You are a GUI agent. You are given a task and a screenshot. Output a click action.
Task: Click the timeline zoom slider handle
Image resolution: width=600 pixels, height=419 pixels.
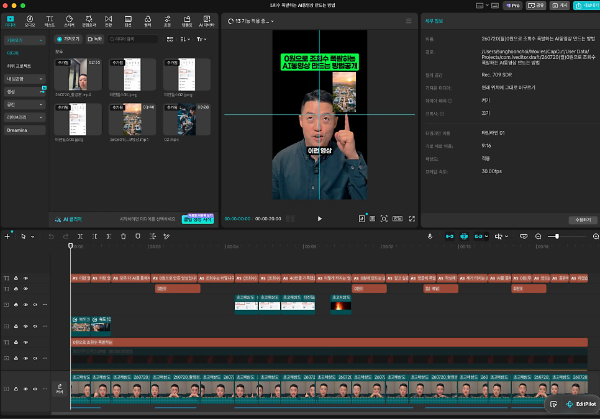[x=557, y=237]
